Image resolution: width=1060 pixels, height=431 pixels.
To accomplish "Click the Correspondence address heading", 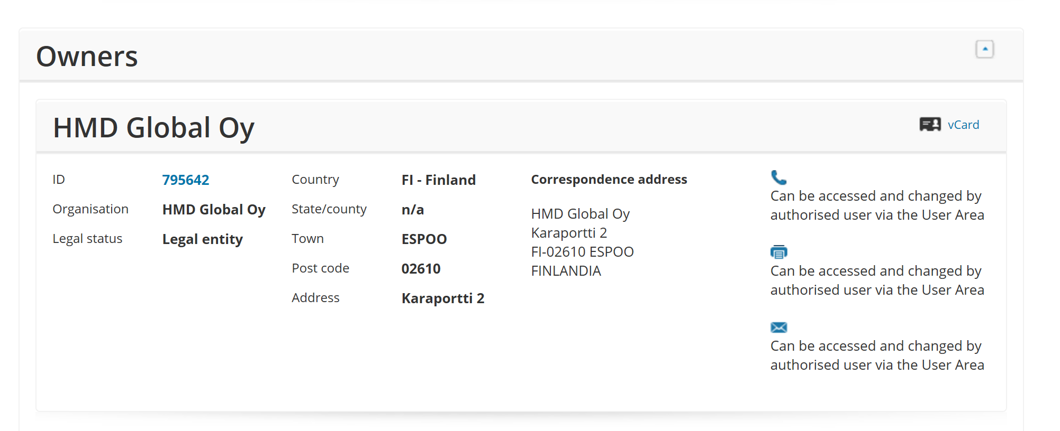I will 609,179.
